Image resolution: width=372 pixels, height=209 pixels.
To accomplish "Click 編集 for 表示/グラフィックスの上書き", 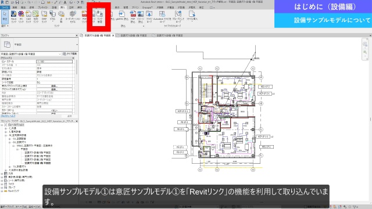I will click(54, 86).
